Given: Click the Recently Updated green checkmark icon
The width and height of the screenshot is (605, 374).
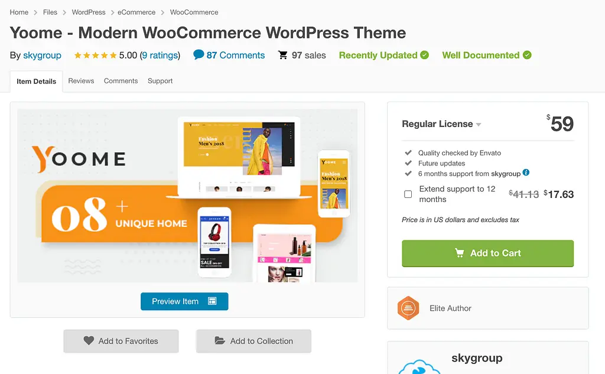Looking at the screenshot, I should [x=424, y=55].
